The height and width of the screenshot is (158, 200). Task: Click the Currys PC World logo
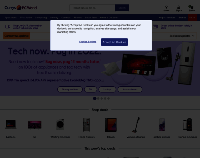(21, 8)
